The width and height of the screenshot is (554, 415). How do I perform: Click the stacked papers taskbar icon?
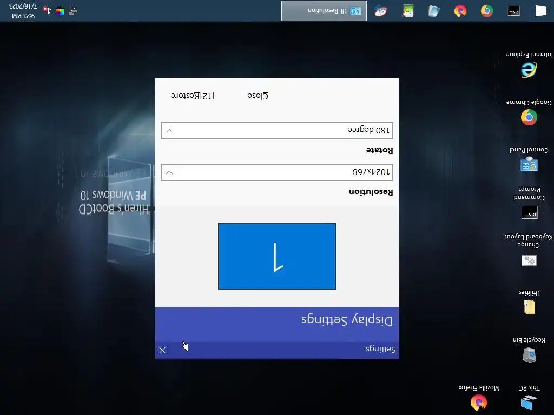point(434,11)
